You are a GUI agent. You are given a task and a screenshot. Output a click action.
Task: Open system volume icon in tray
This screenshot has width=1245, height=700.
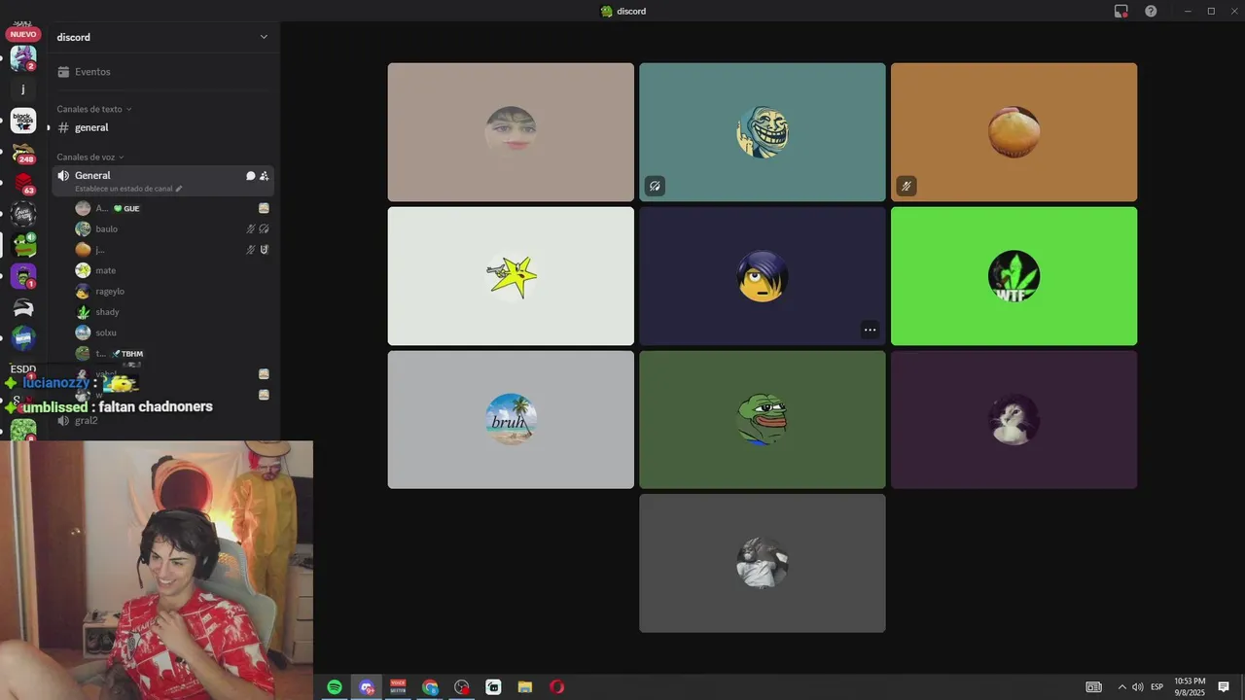point(1138,687)
